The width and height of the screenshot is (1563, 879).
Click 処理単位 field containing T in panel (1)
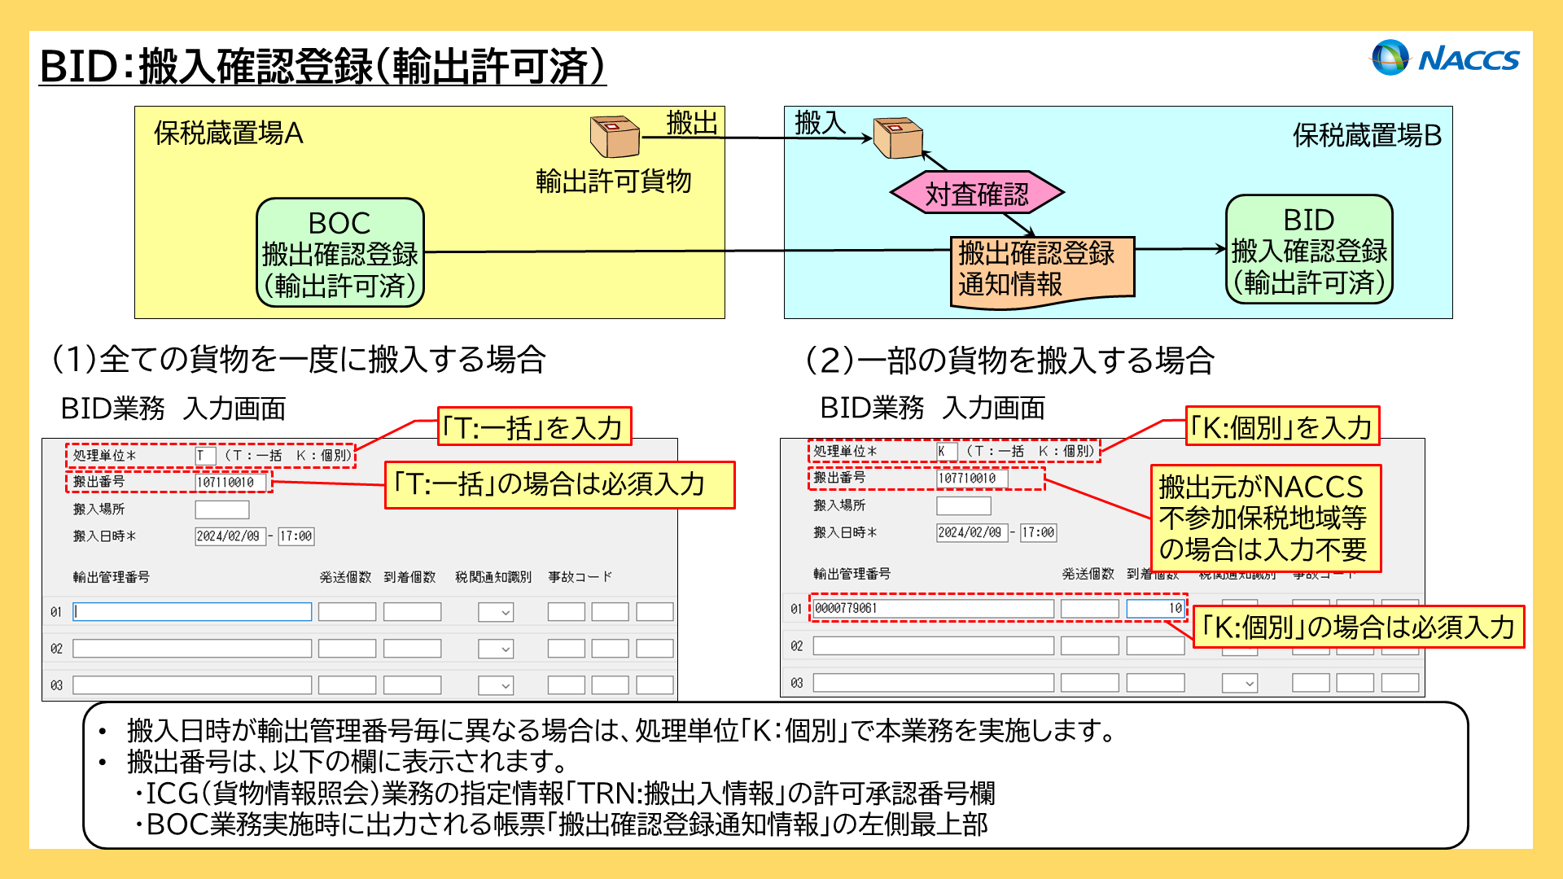pyautogui.click(x=205, y=456)
